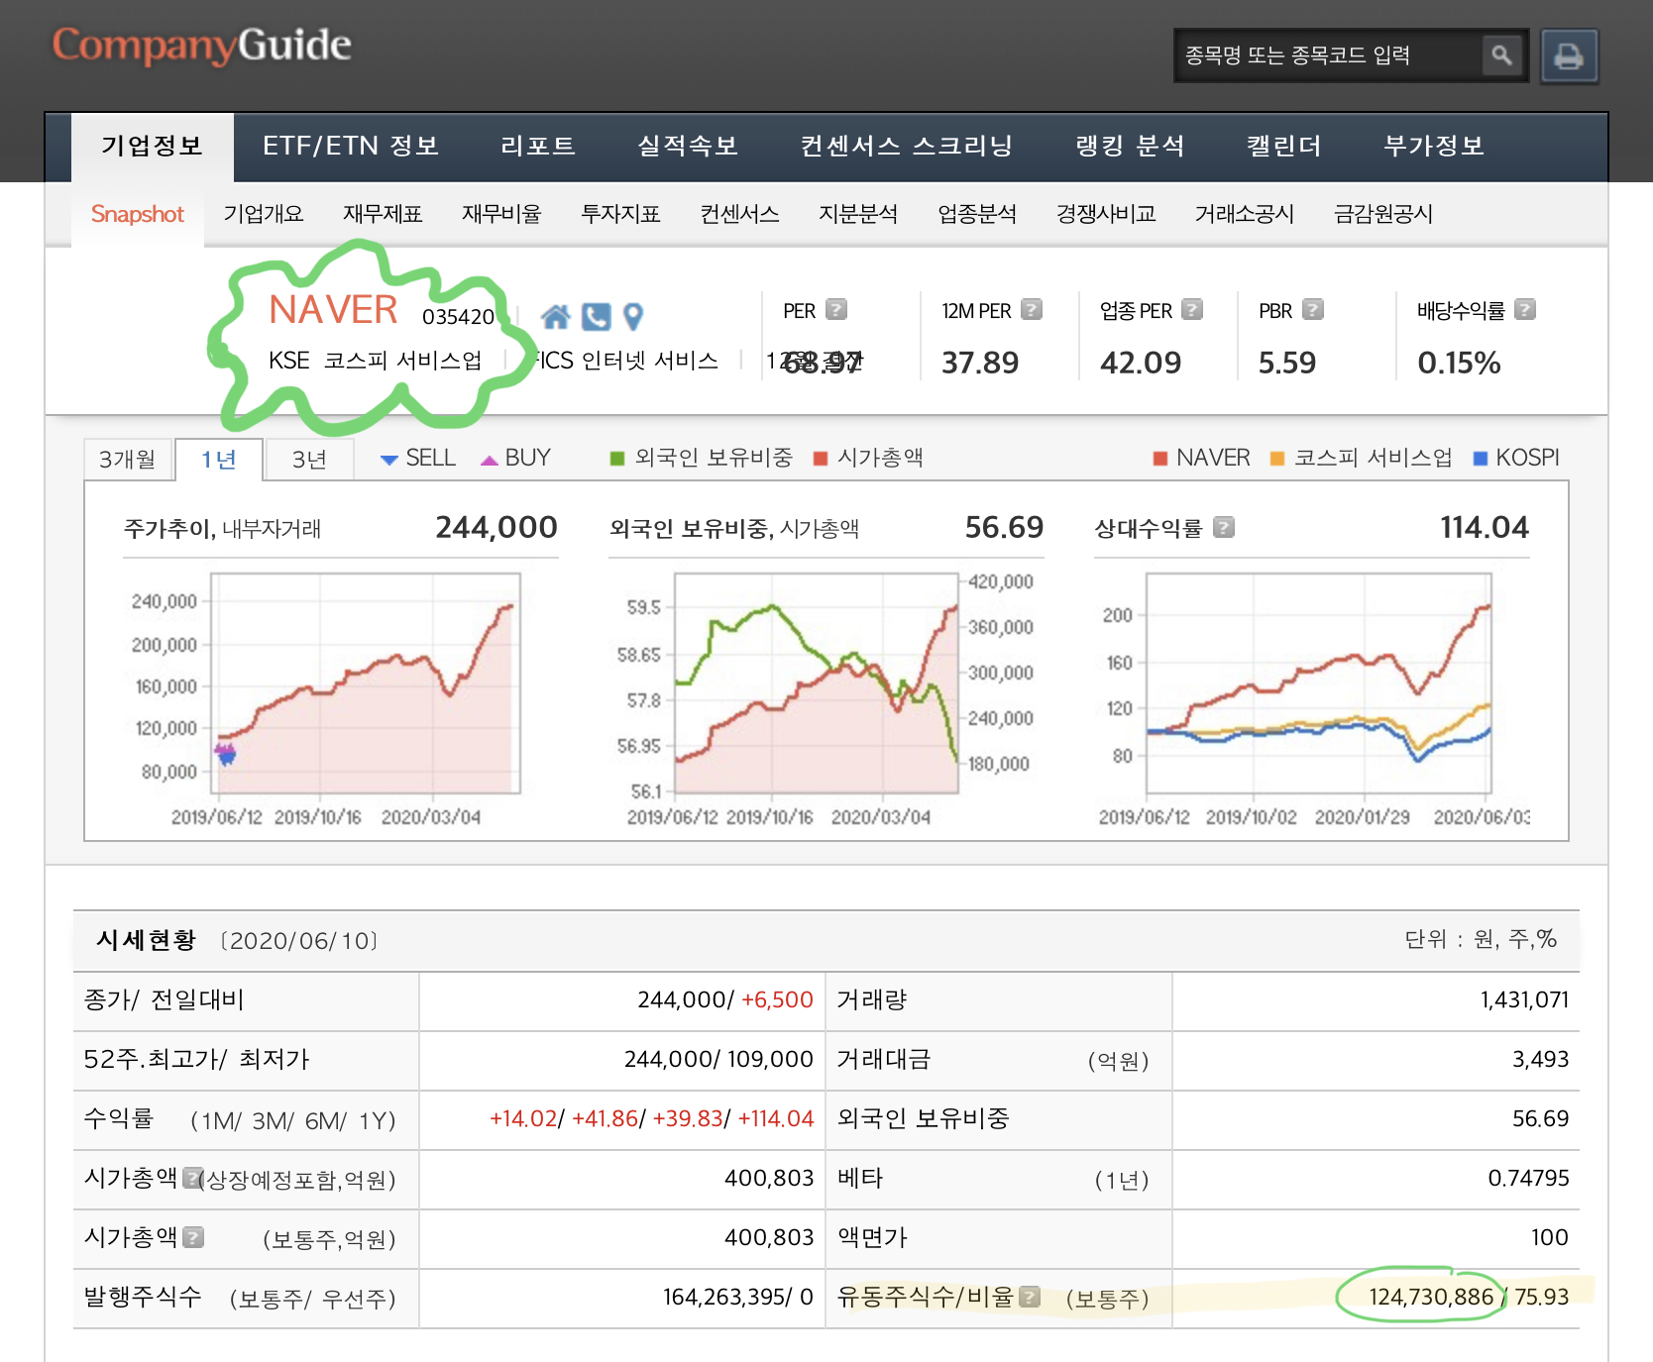Go to 재무제표 sub menu

click(383, 215)
